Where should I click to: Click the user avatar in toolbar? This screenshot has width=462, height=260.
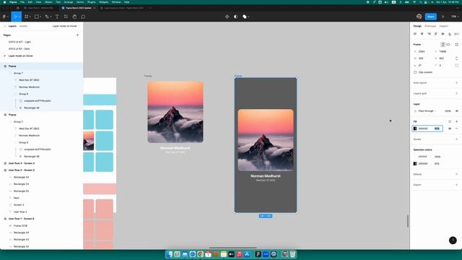pyautogui.click(x=419, y=17)
